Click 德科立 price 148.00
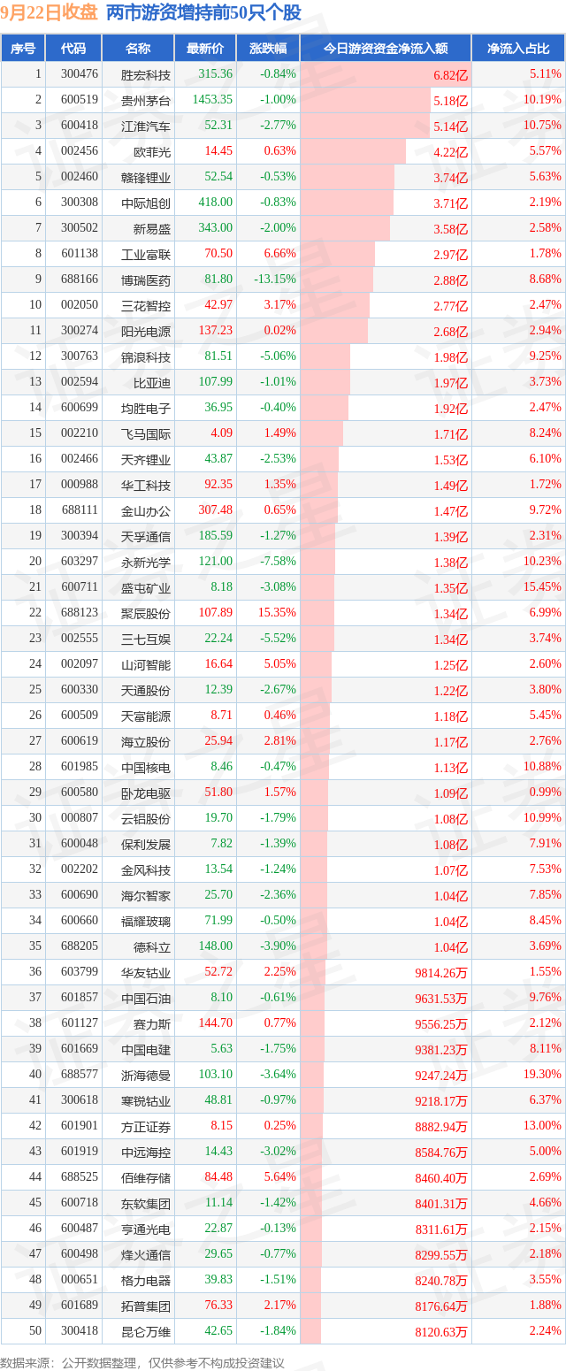 click(x=215, y=946)
